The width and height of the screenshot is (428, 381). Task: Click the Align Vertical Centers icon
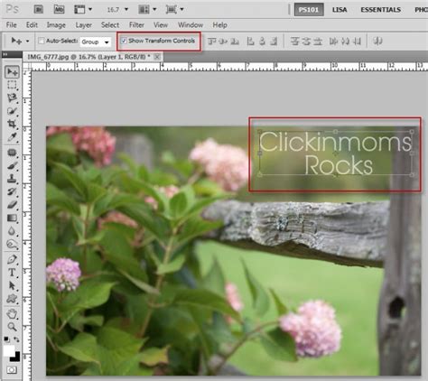coord(223,41)
